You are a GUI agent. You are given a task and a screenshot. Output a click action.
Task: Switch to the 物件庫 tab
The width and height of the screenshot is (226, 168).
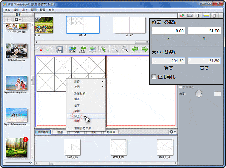click(x=111, y=132)
